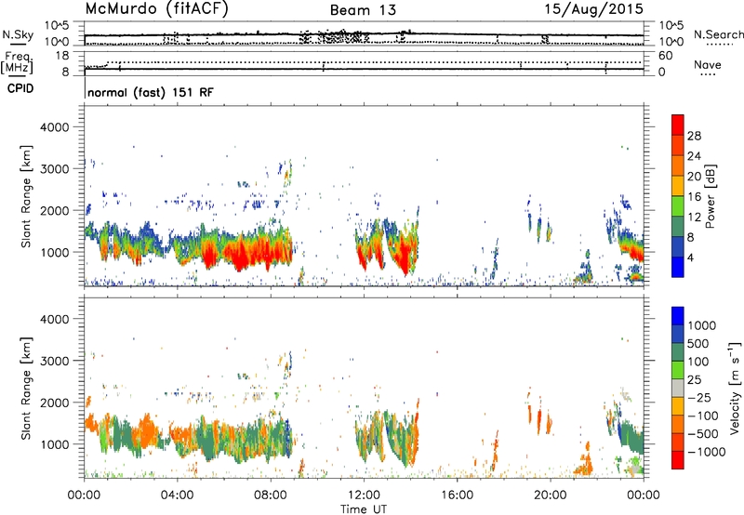The width and height of the screenshot is (744, 515).
Task: Click the "25" Velocity color bar label
Action: (x=694, y=380)
